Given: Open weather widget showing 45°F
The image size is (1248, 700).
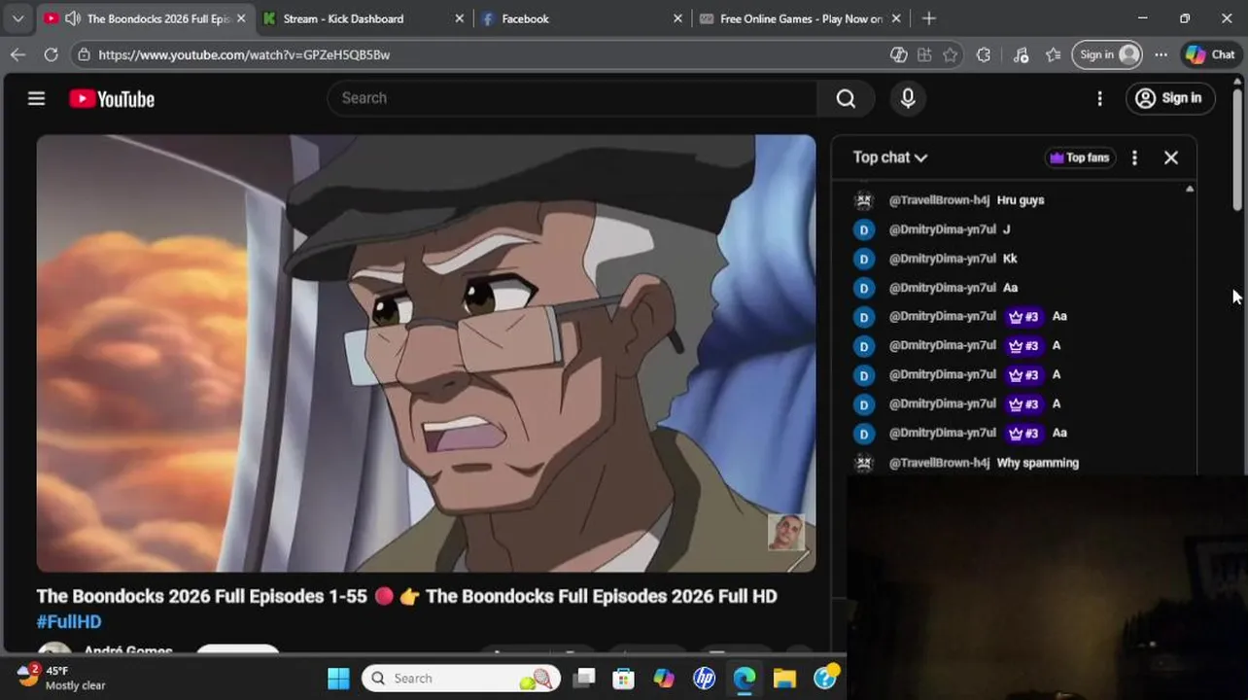Looking at the screenshot, I should click(60, 678).
